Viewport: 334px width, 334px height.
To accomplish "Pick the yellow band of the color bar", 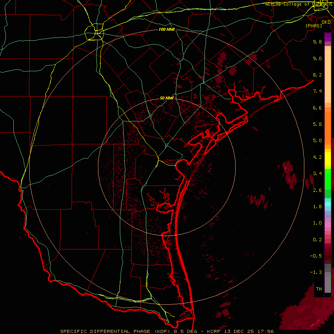I will pos(328,159).
